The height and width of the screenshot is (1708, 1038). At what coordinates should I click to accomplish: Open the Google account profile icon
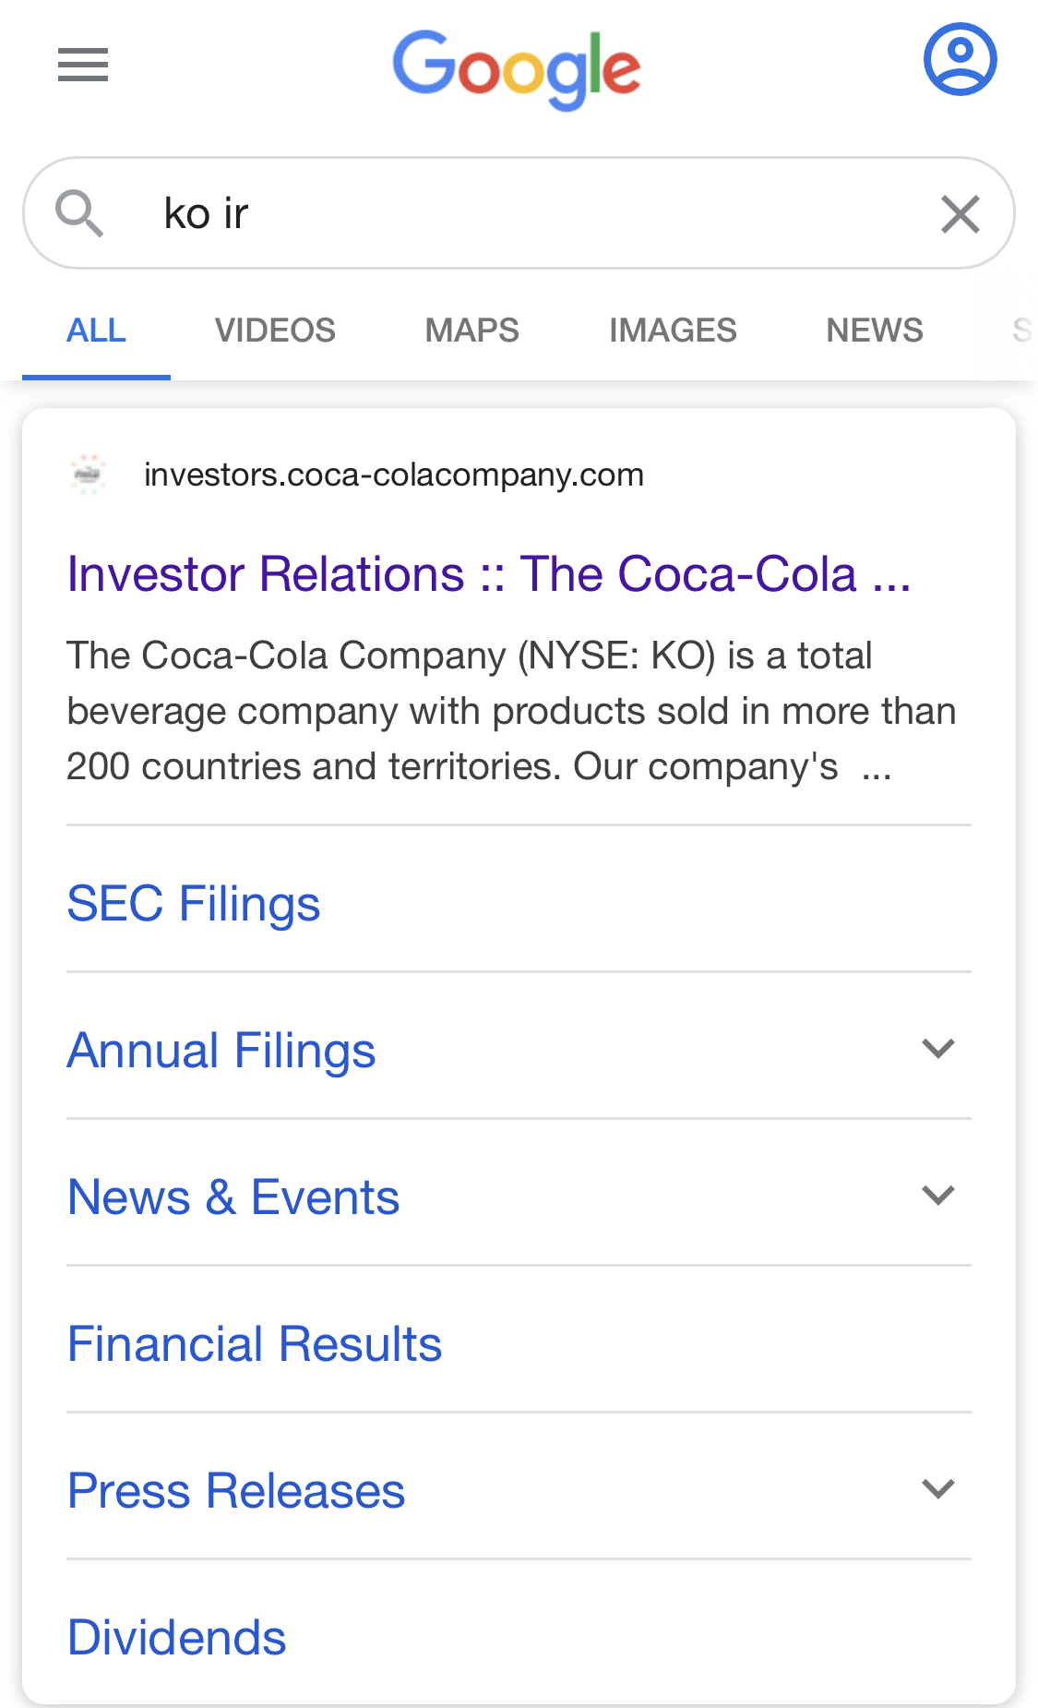pyautogui.click(x=960, y=60)
